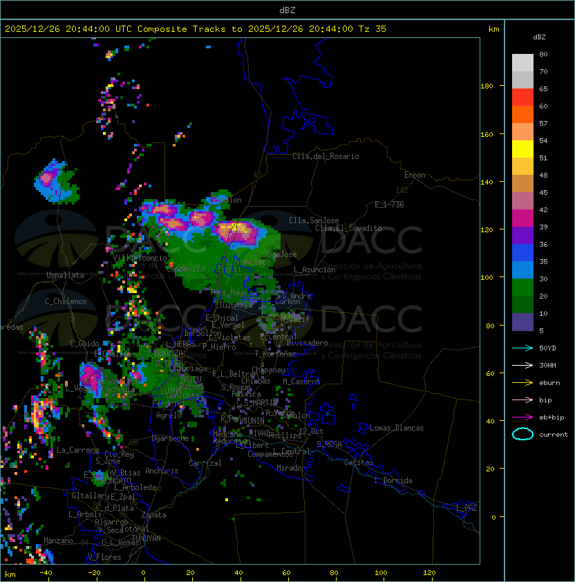This screenshot has height=582, width=575.
Task: Click the 'E_1-736' map label
Action: point(389,205)
